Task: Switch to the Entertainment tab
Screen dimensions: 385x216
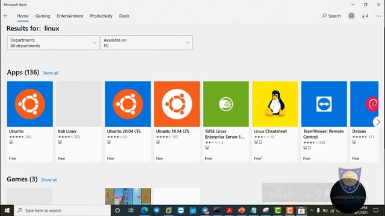Action: pyautogui.click(x=70, y=16)
